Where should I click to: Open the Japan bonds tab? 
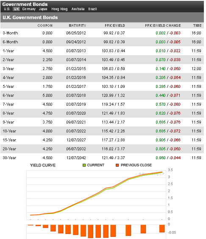43,9
